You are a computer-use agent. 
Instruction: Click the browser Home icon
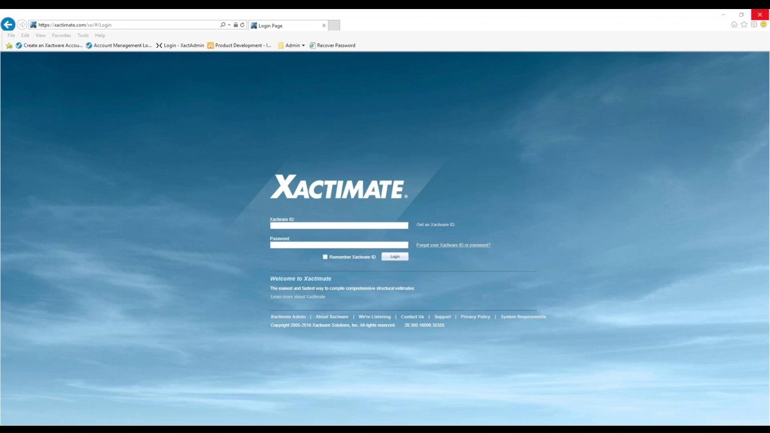point(734,25)
